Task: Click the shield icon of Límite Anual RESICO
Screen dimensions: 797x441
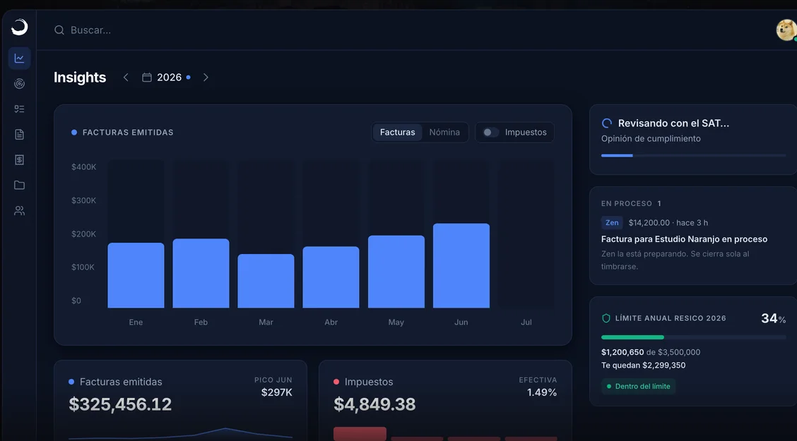Action: [x=606, y=318]
